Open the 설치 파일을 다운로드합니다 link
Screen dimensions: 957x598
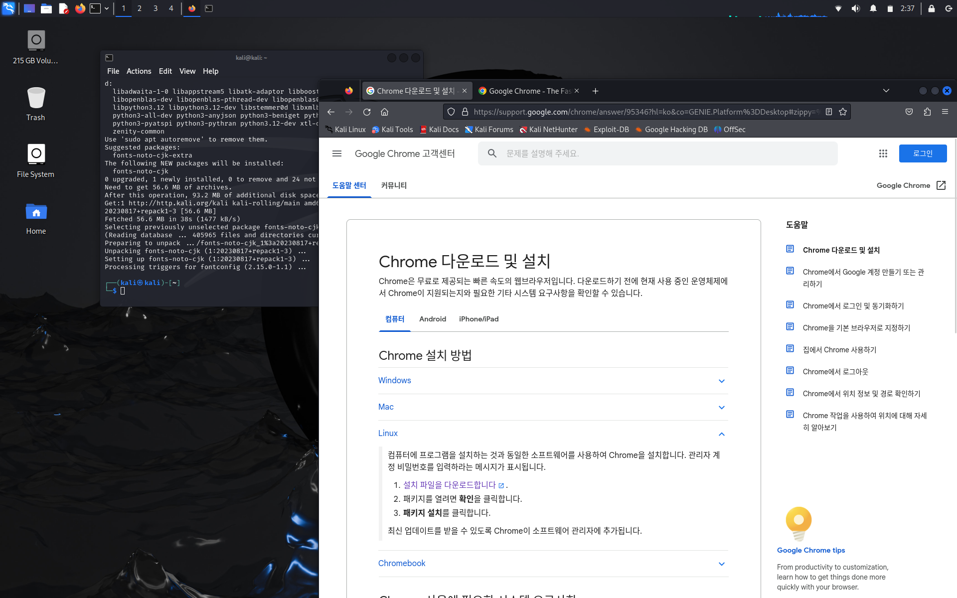click(450, 485)
